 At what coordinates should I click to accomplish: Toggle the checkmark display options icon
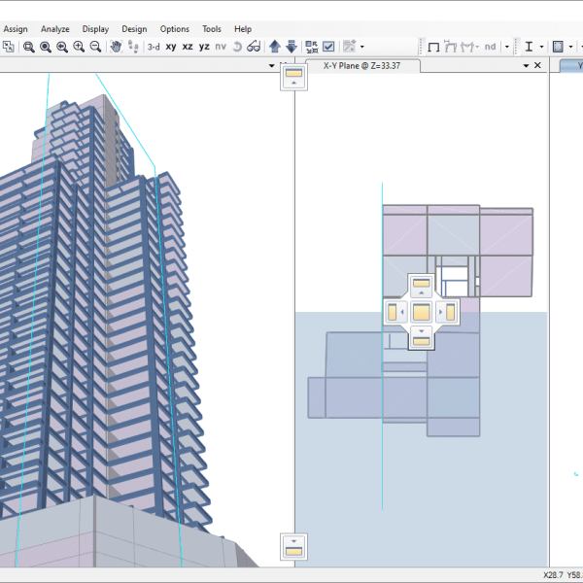tap(328, 47)
